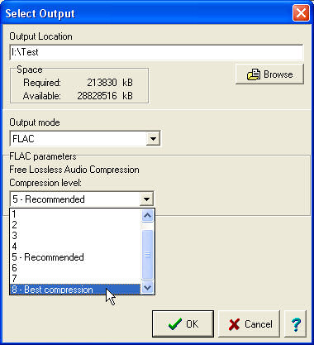Choose compression level 3 from the list

[75, 236]
